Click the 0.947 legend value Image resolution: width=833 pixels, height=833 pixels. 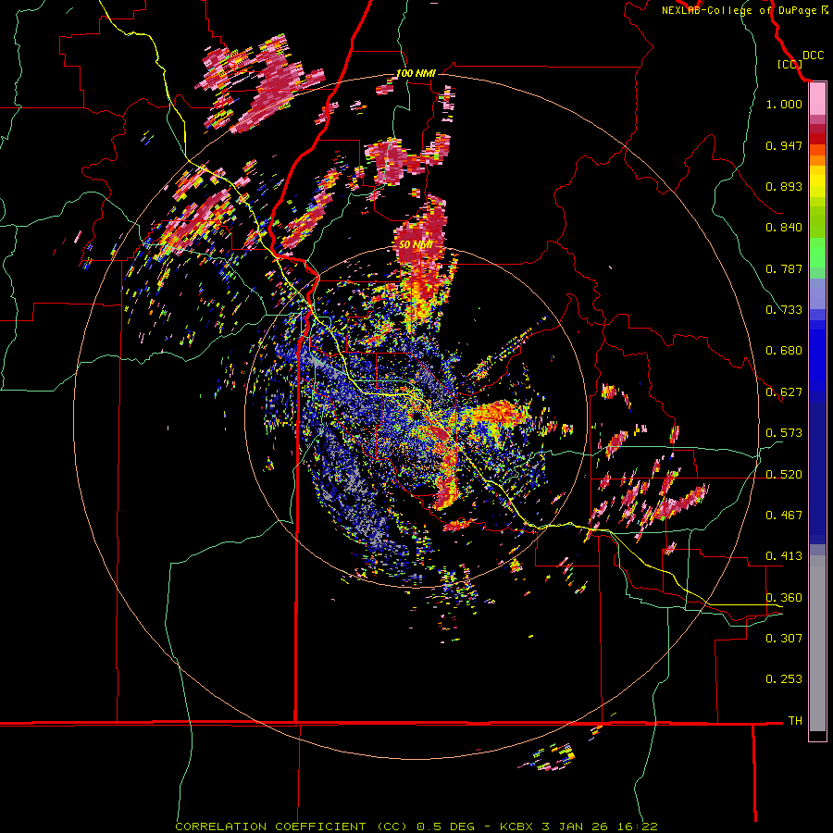(784, 145)
